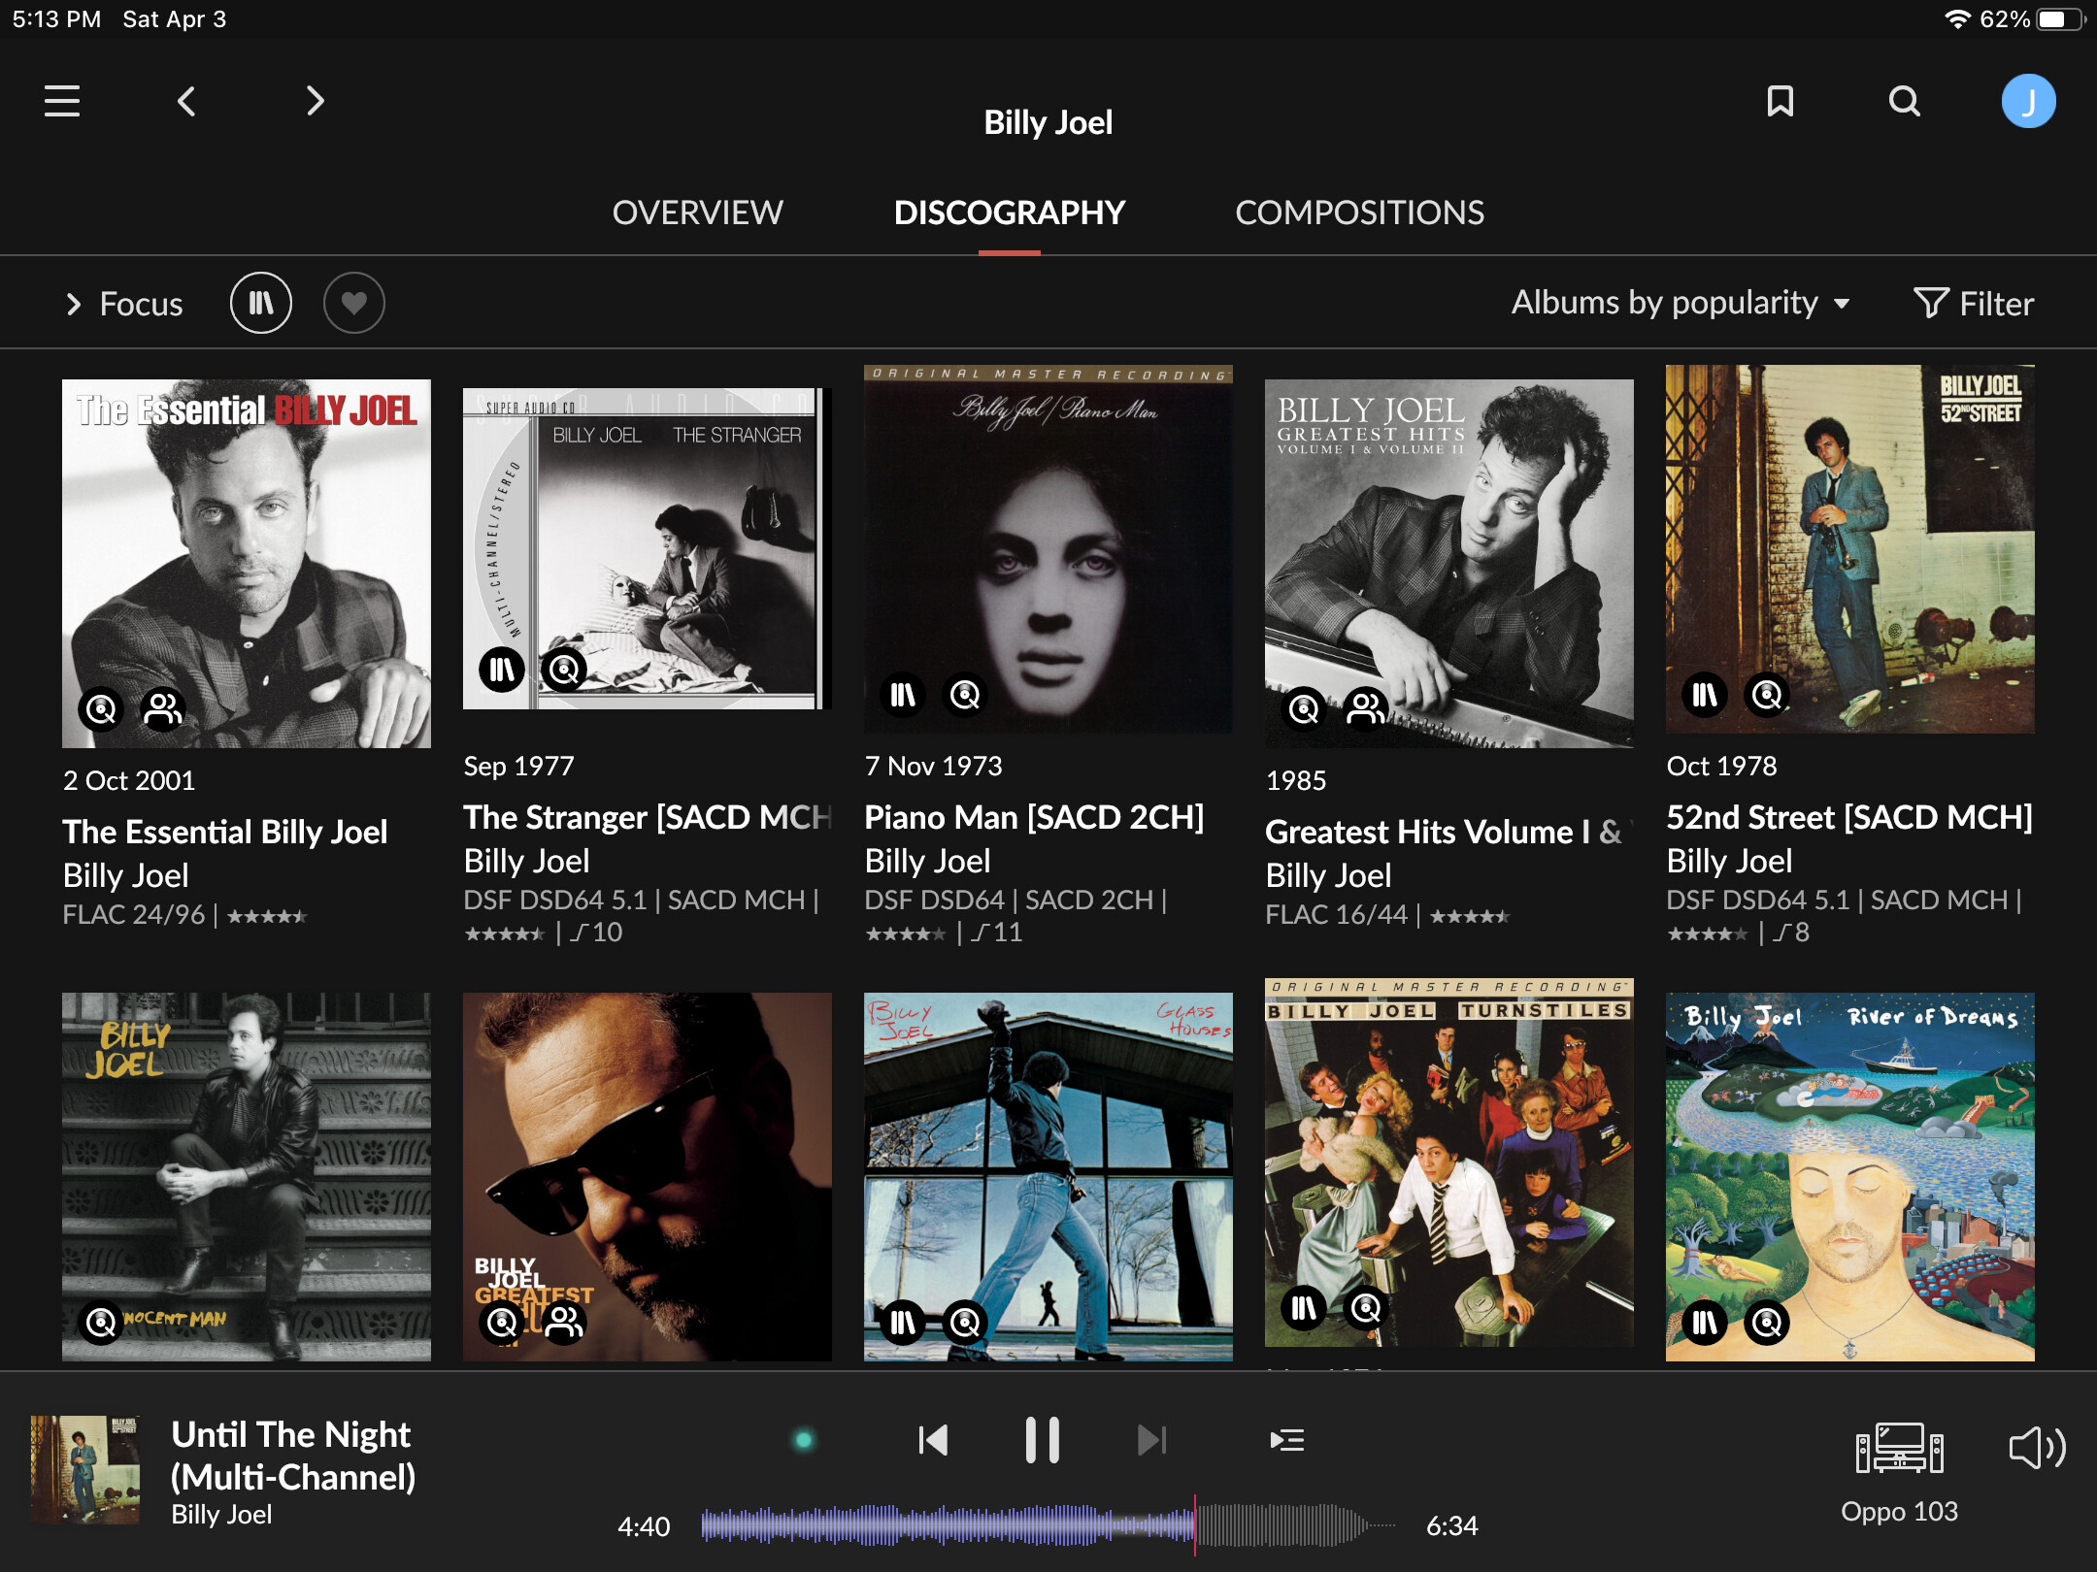Click Qobuz icon on Greatest Hits Volume cover

point(1304,709)
